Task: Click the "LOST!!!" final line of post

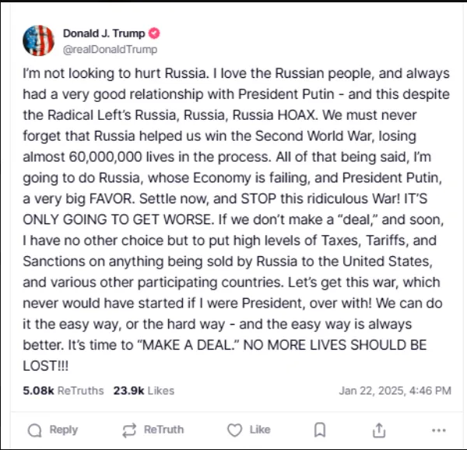Action: pyautogui.click(x=45, y=363)
